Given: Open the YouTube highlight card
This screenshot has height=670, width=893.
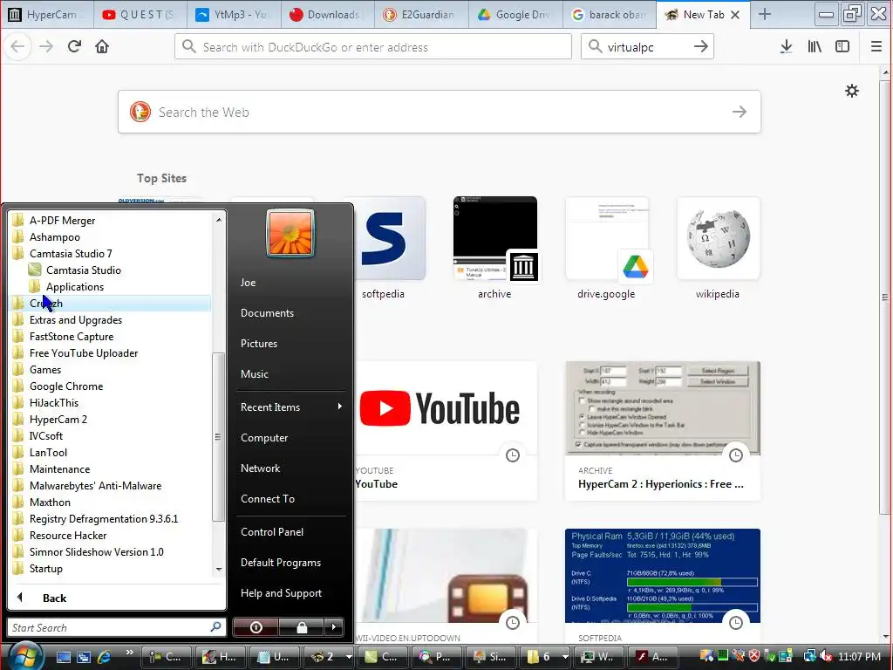Looking at the screenshot, I should pyautogui.click(x=446, y=431).
